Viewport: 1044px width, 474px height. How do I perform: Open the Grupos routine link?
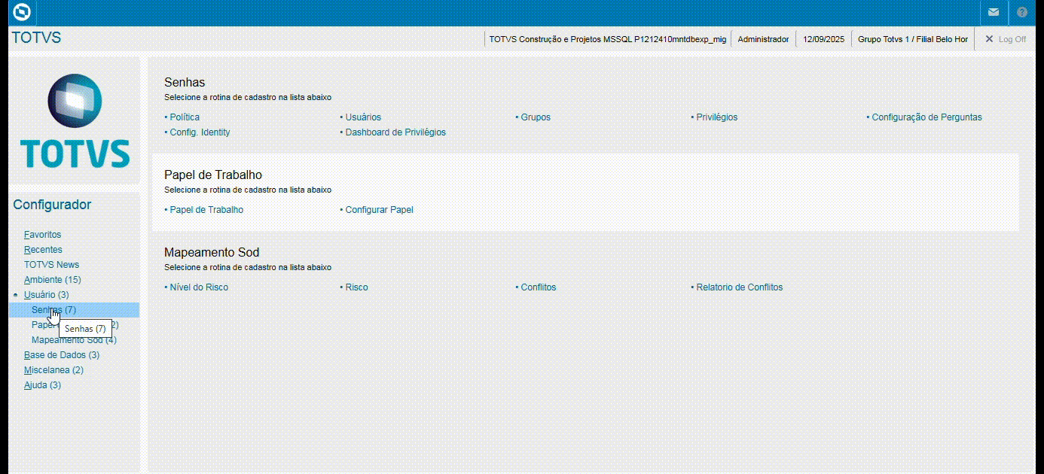pyautogui.click(x=536, y=117)
